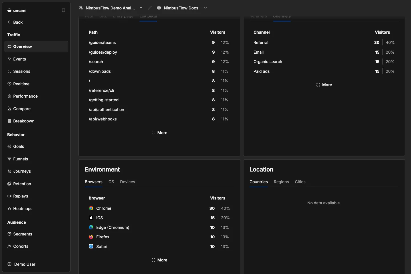Open Breakdown table icon
This screenshot has width=411, height=274.
9,121
